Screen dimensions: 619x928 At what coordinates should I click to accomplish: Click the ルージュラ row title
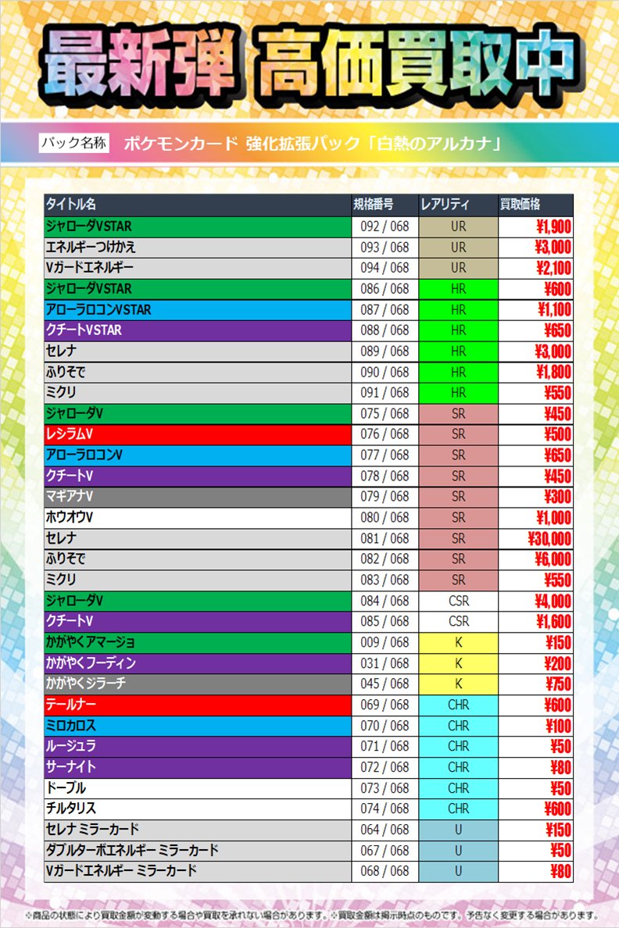click(x=70, y=746)
